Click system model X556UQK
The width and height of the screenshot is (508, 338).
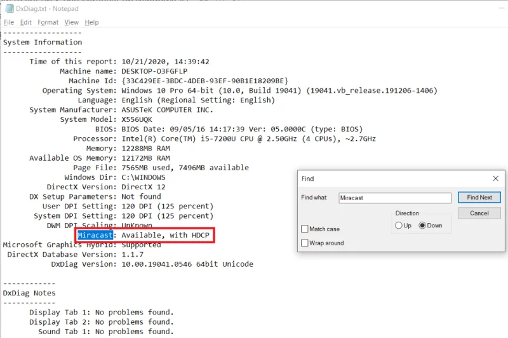pyautogui.click(x=137, y=119)
